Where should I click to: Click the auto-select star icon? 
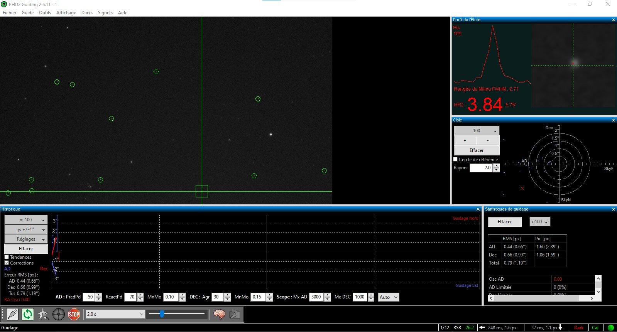[43, 314]
